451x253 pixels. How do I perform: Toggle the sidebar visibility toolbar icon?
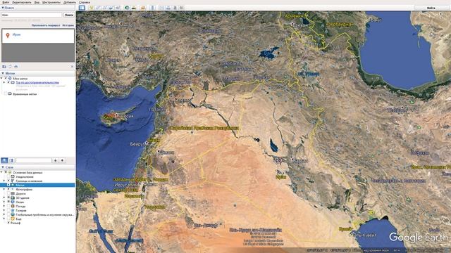82,8
